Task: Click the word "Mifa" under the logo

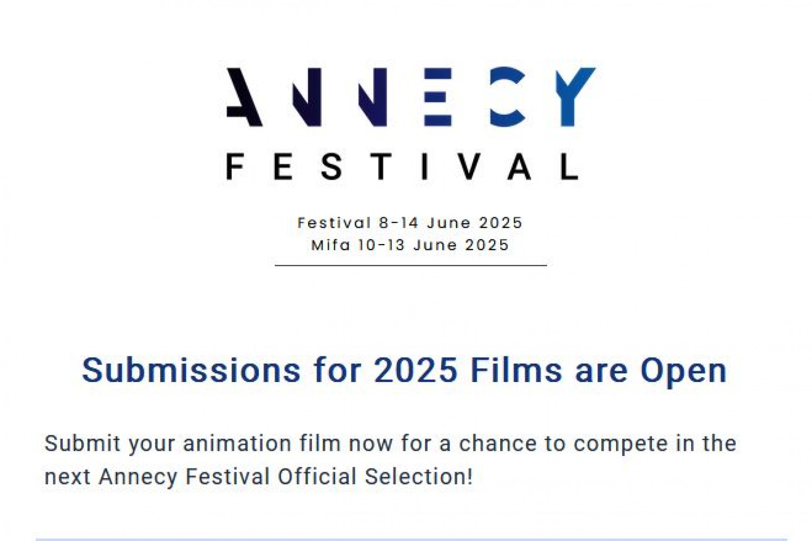Action: click(x=331, y=245)
